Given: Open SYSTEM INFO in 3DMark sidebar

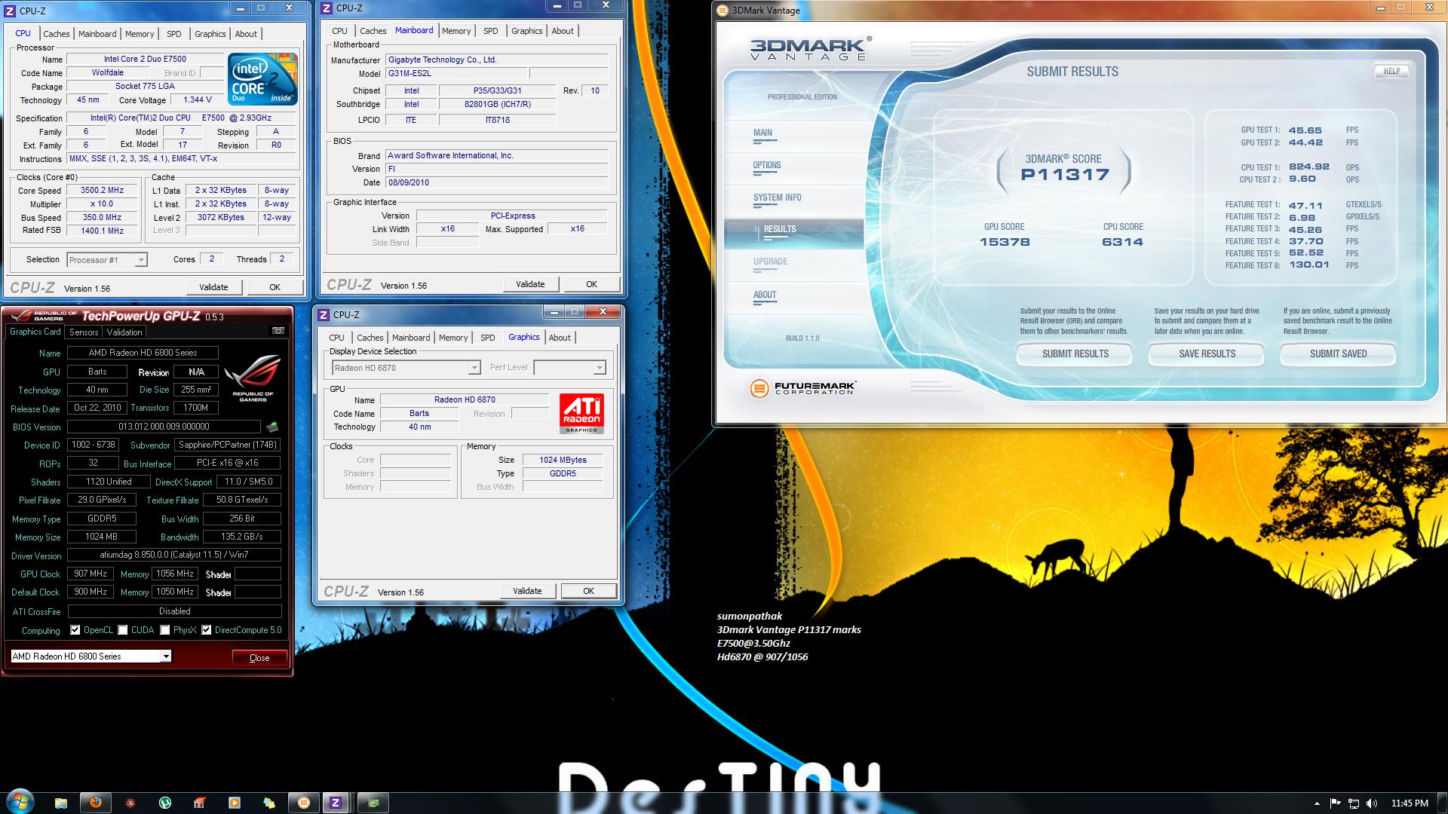Looking at the screenshot, I should click(x=777, y=198).
